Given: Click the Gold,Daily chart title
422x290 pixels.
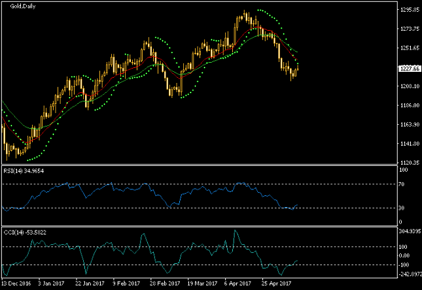Looking at the screenshot, I should point(23,6).
